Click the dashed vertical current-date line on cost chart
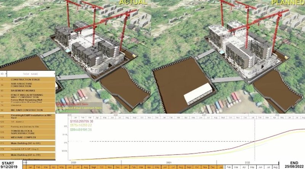Image resolution: width=305 pixels, height=169 pixels. click(255, 139)
